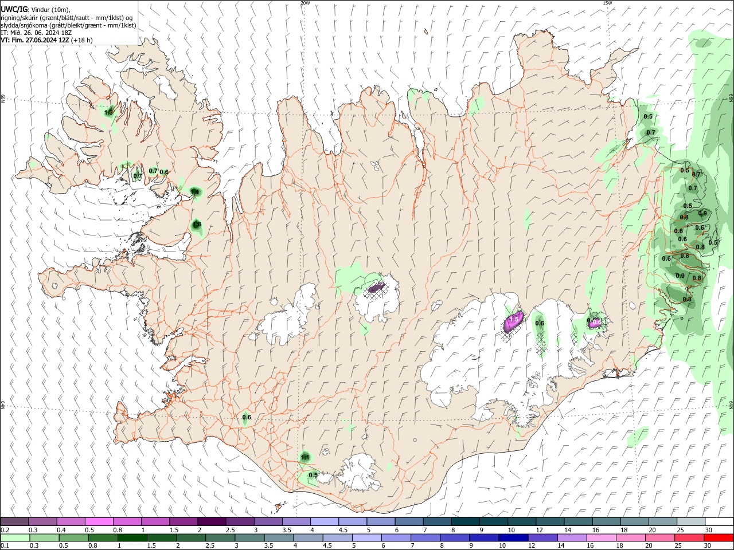Pick the lower legend swatch starting at 2.5
Viewport: 734px width, 550px height.
(x=220, y=537)
